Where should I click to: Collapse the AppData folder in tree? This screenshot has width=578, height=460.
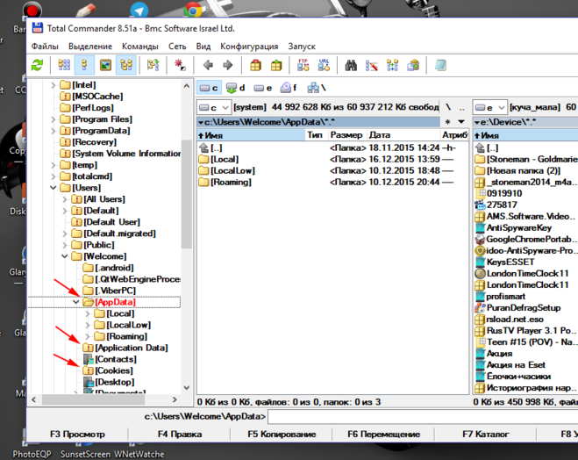coord(76,302)
